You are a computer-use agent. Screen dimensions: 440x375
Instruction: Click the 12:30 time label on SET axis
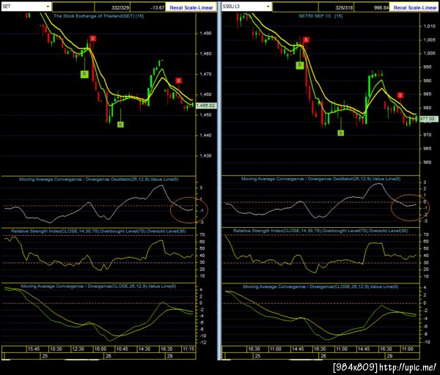tap(78, 349)
